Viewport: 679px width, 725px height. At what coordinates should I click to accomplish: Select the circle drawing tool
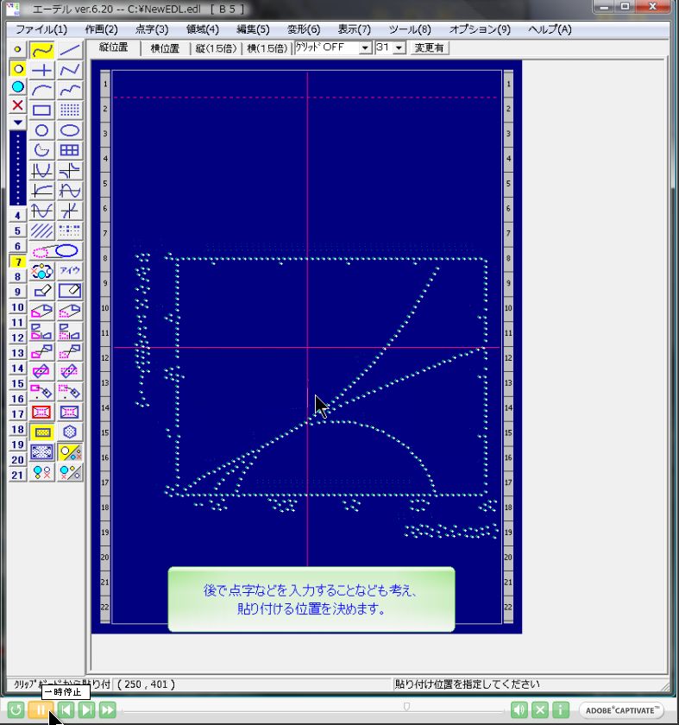(x=42, y=130)
